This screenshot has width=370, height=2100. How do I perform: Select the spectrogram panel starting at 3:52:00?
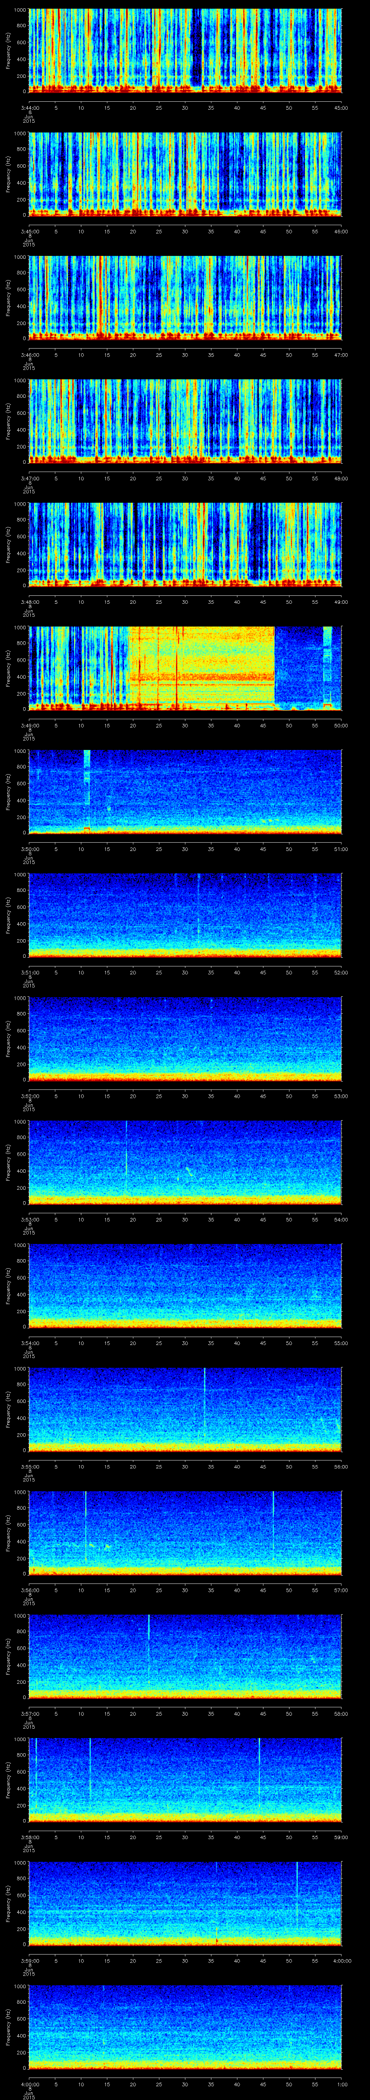pos(185,1038)
